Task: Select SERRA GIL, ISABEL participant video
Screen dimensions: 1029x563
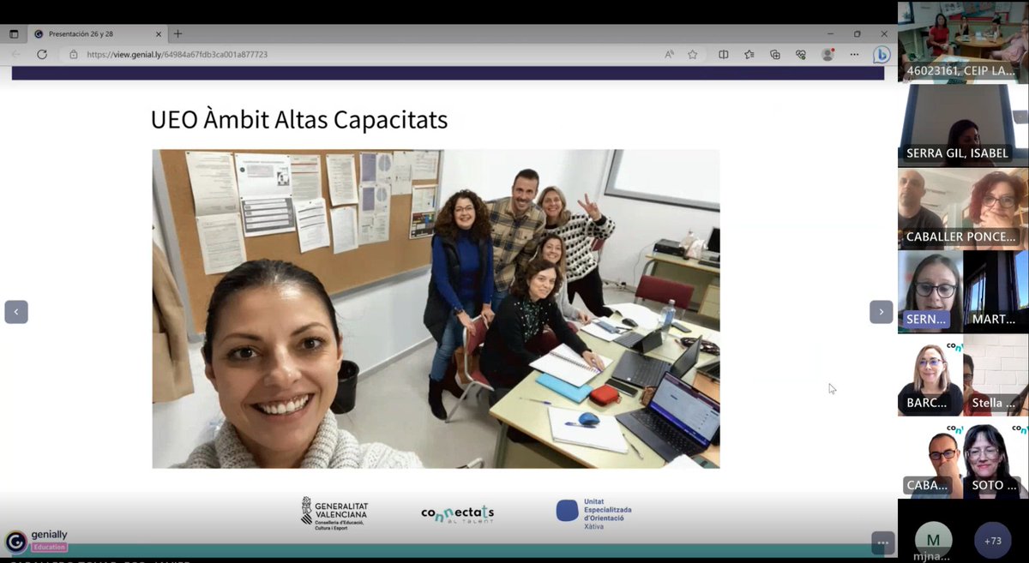Action: (963, 125)
